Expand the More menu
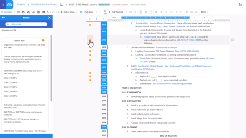The width and height of the screenshot is (246, 138). (204, 12)
